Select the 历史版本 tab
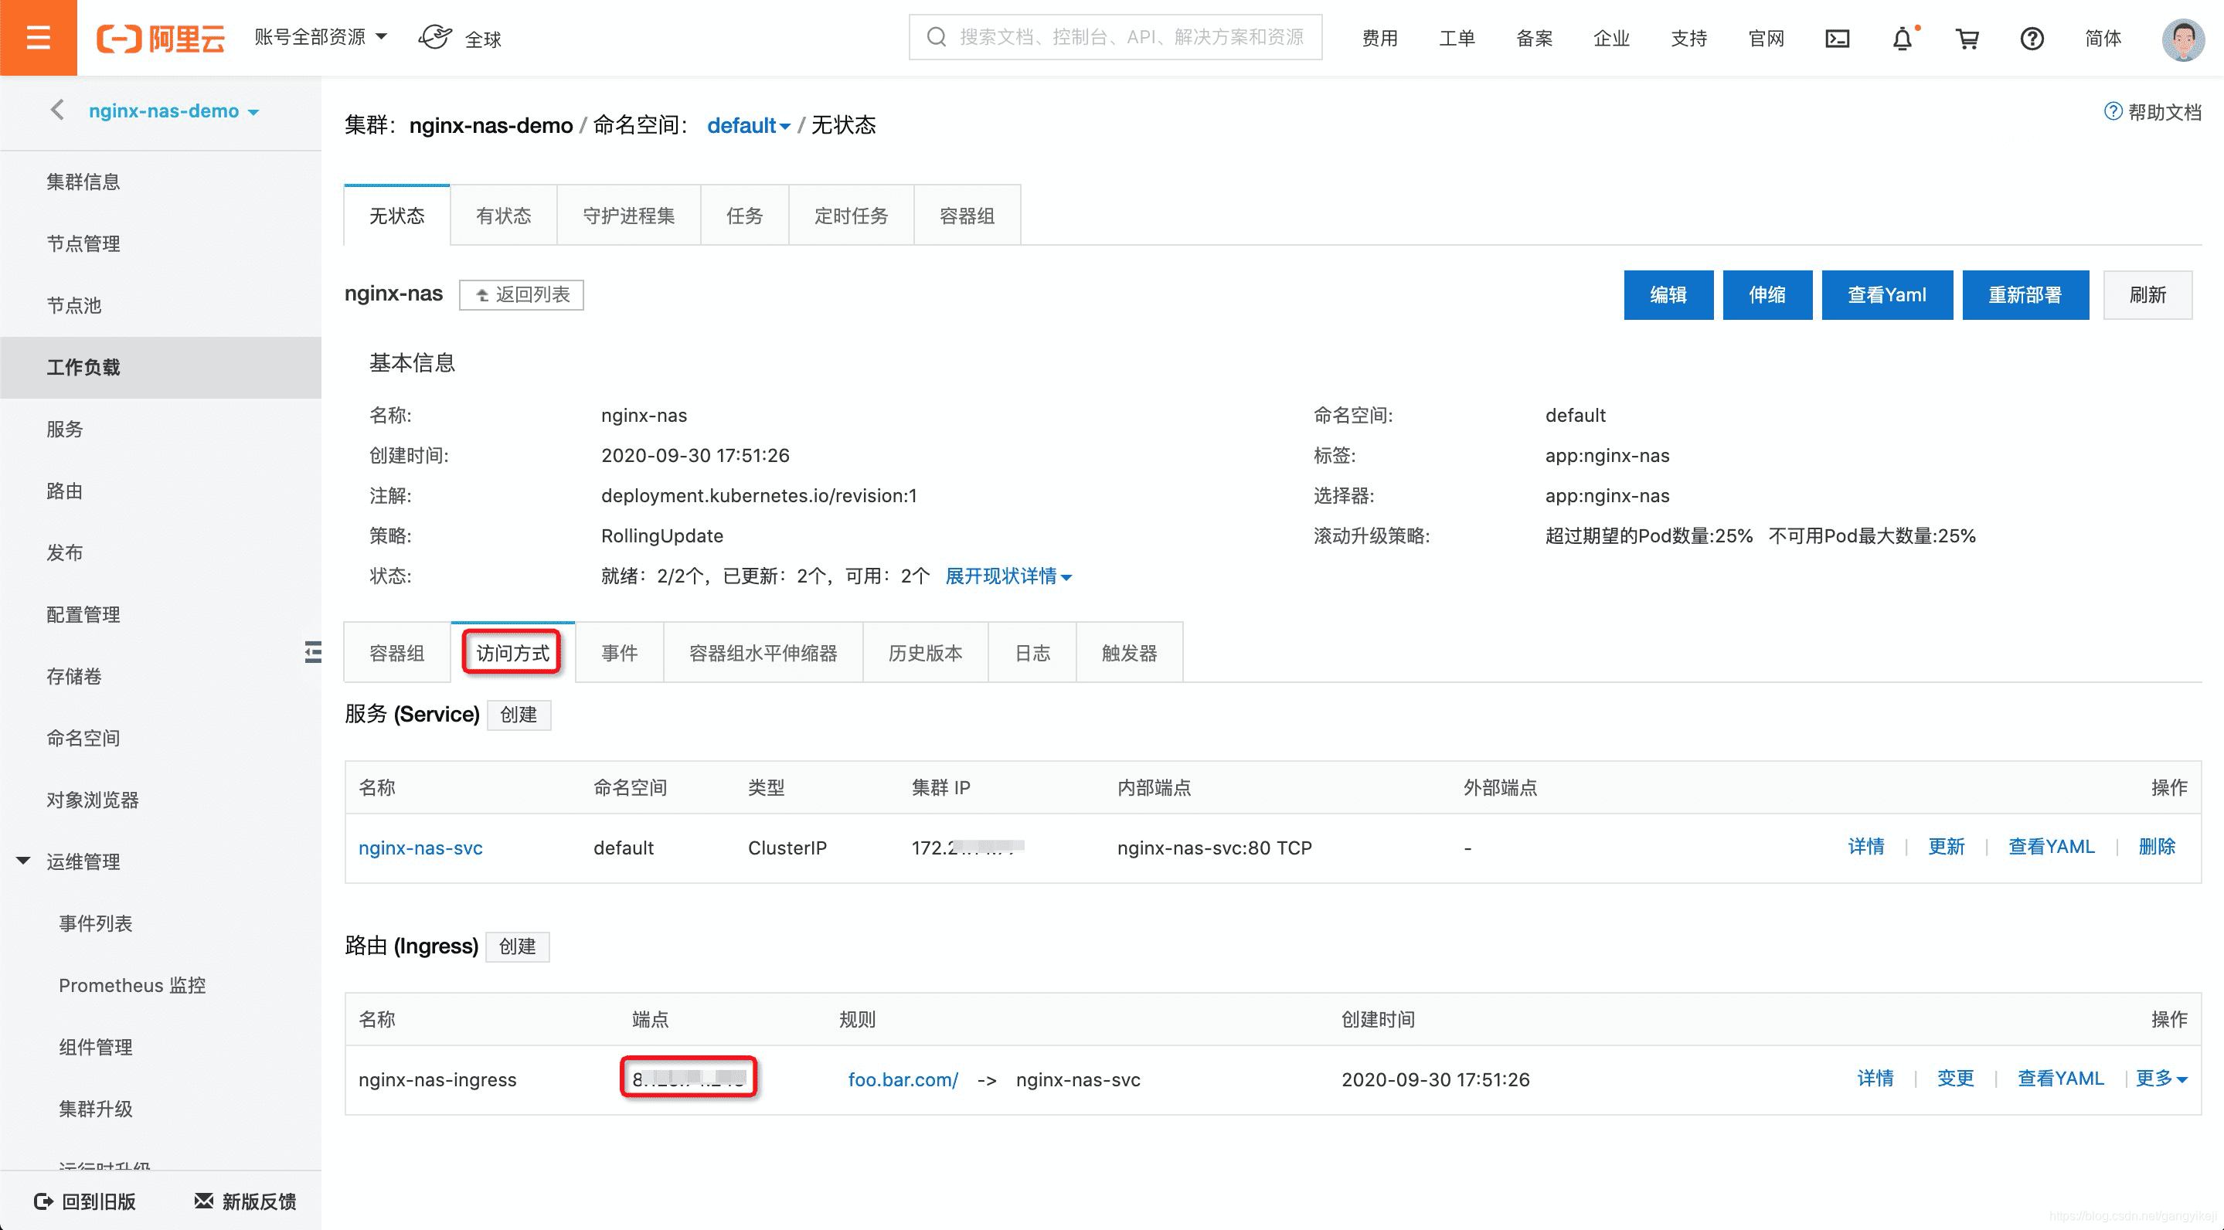 pos(926,653)
